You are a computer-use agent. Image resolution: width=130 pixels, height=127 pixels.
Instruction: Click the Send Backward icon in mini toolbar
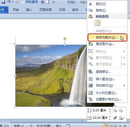(121, 110)
